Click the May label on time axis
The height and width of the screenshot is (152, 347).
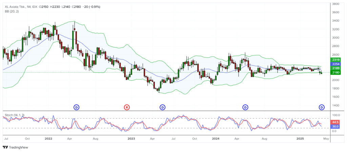tap(326, 139)
